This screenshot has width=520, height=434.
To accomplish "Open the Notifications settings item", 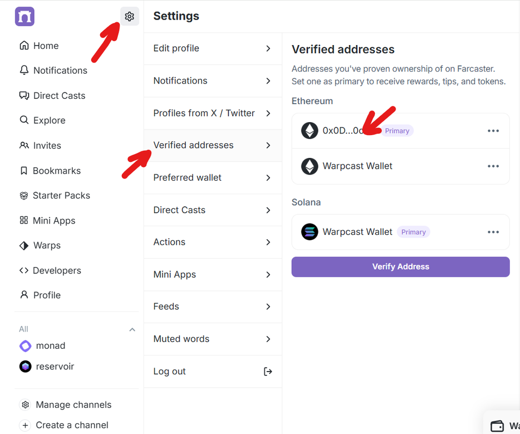I will [x=213, y=81].
